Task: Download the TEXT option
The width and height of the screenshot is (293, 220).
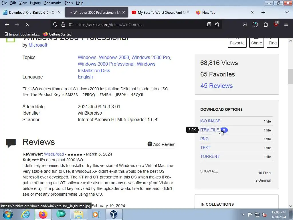Action: coord(205,148)
